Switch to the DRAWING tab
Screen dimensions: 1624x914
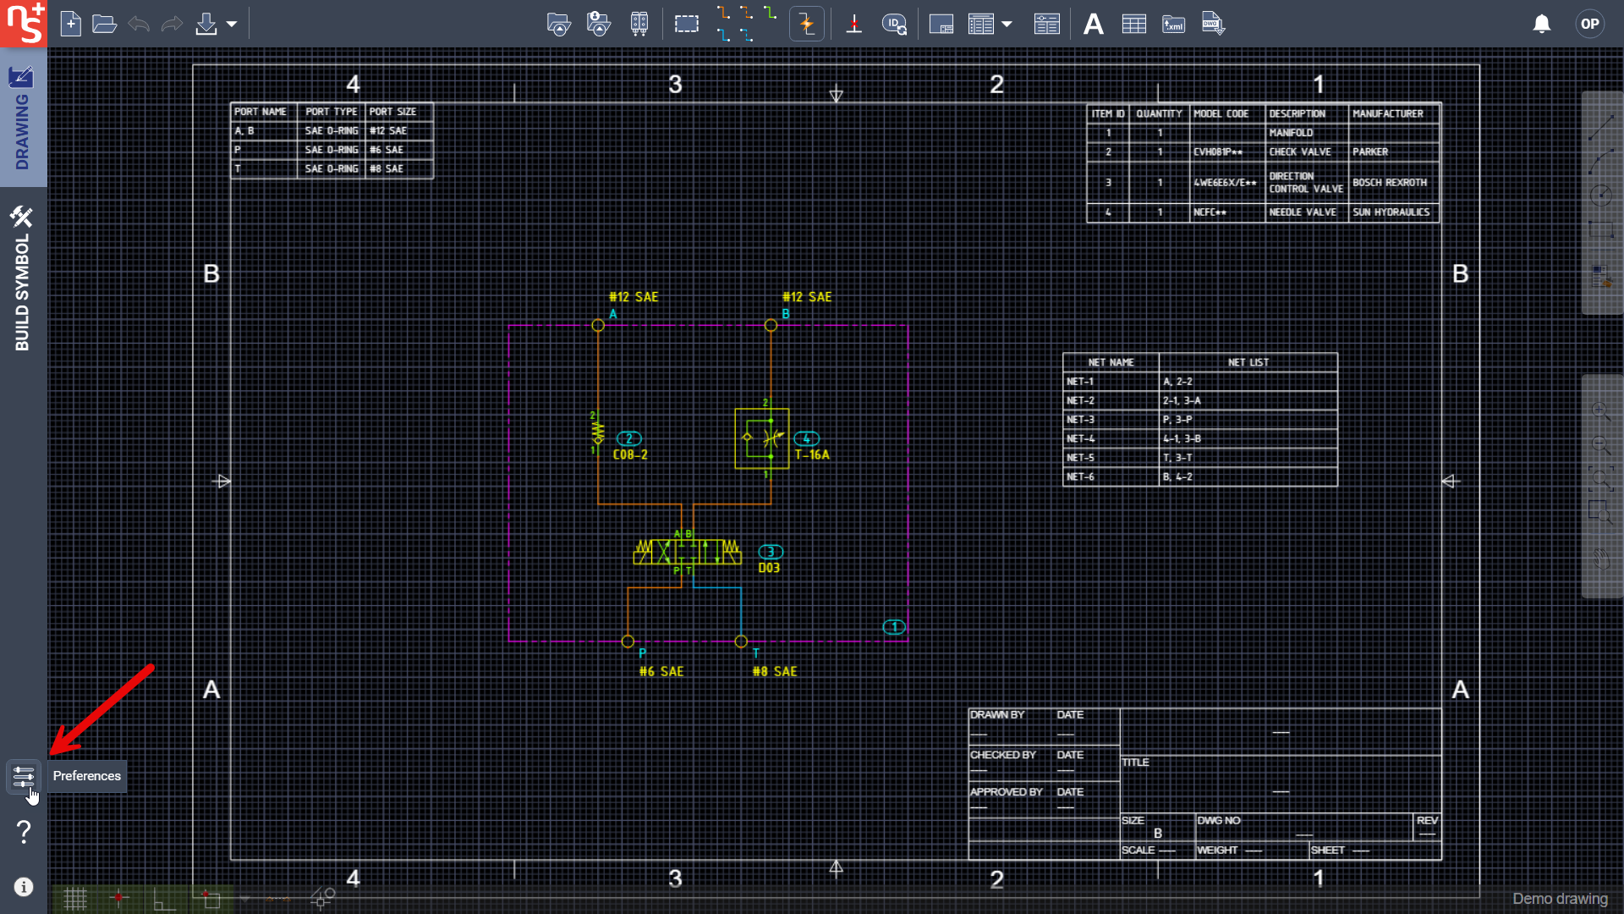[x=22, y=118]
